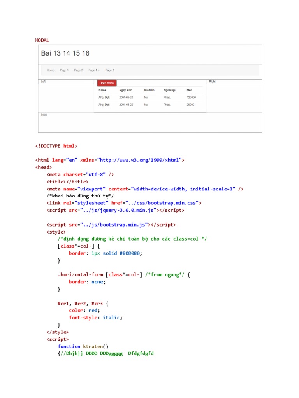Select the 120000 table cell
The image size is (299, 398).
tap(191, 98)
